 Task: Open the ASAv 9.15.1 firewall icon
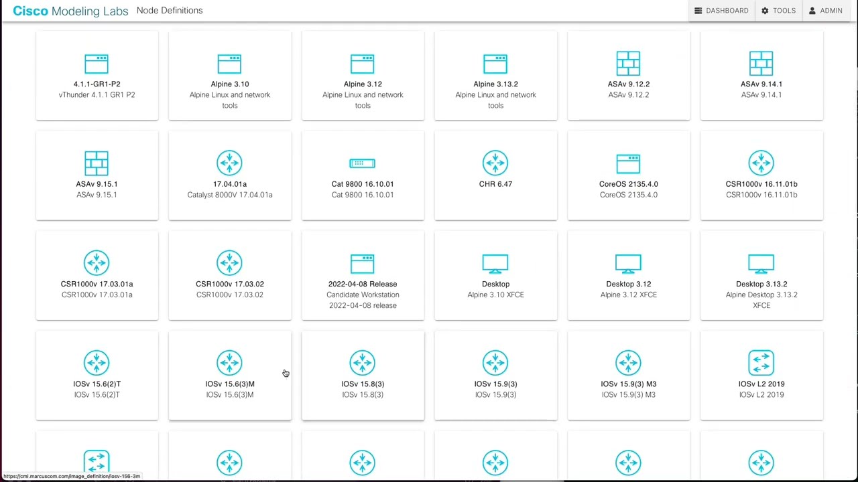(x=97, y=163)
